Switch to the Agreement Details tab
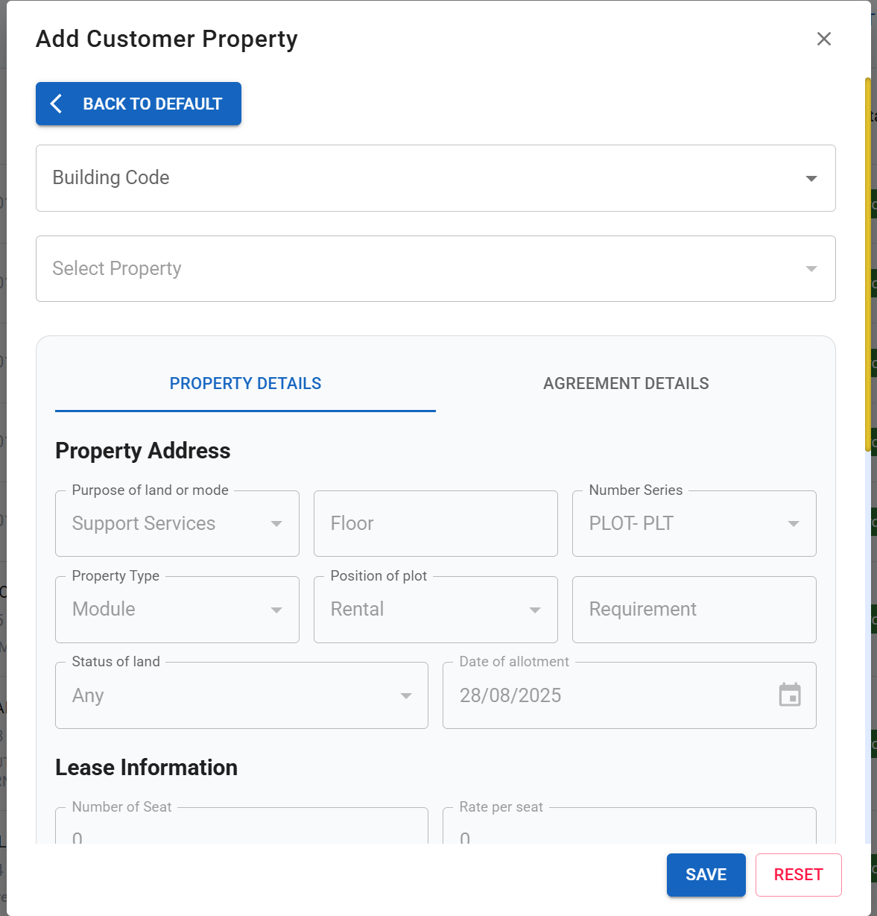877x916 pixels. 626,384
